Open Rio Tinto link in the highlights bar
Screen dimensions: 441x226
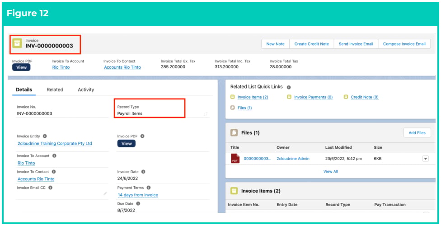(x=61, y=67)
